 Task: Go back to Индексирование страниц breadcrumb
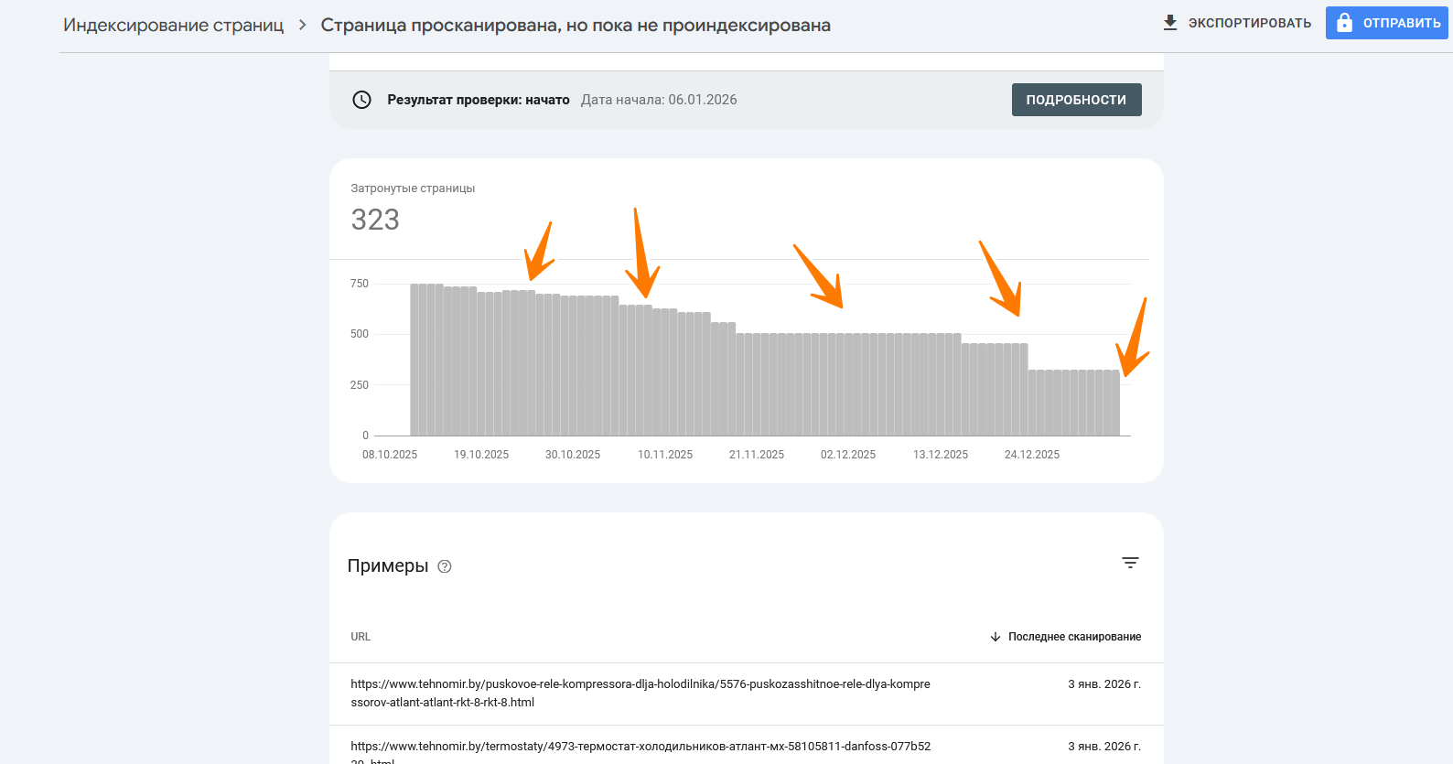click(x=173, y=25)
